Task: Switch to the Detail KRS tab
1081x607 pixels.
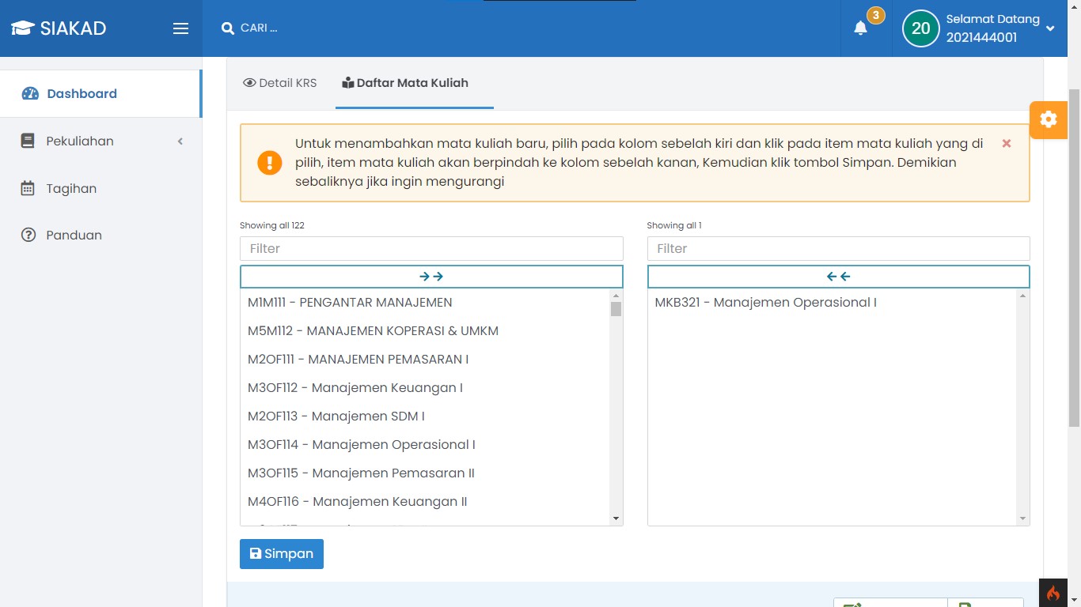Action: 280,83
